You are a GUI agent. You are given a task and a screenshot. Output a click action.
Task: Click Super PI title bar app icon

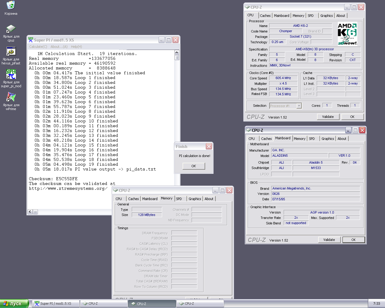30,40
